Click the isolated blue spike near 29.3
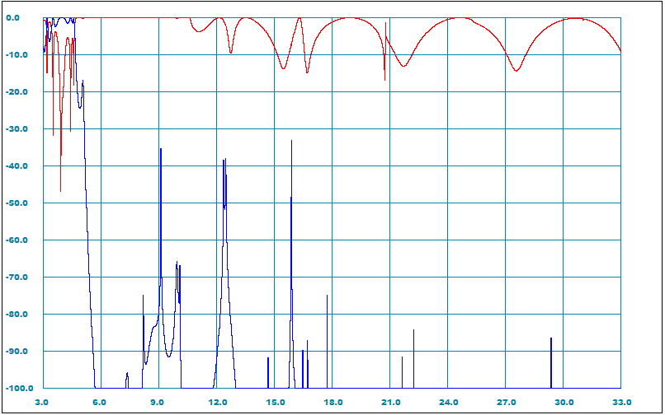This screenshot has height=415, width=665. (551, 339)
